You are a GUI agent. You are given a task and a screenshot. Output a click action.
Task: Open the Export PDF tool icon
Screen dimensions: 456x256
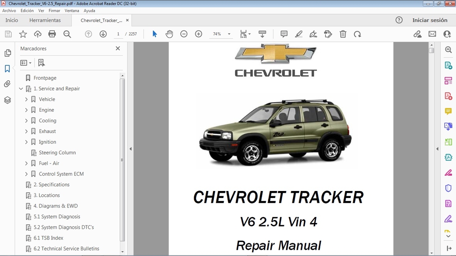448,65
